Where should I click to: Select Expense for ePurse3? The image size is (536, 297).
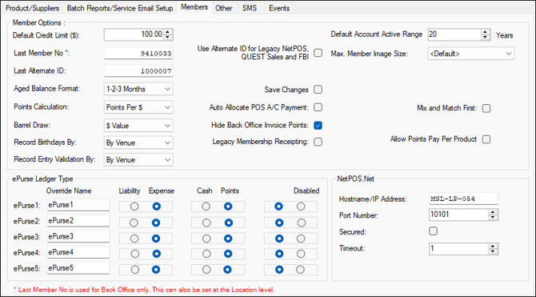pyautogui.click(x=156, y=239)
